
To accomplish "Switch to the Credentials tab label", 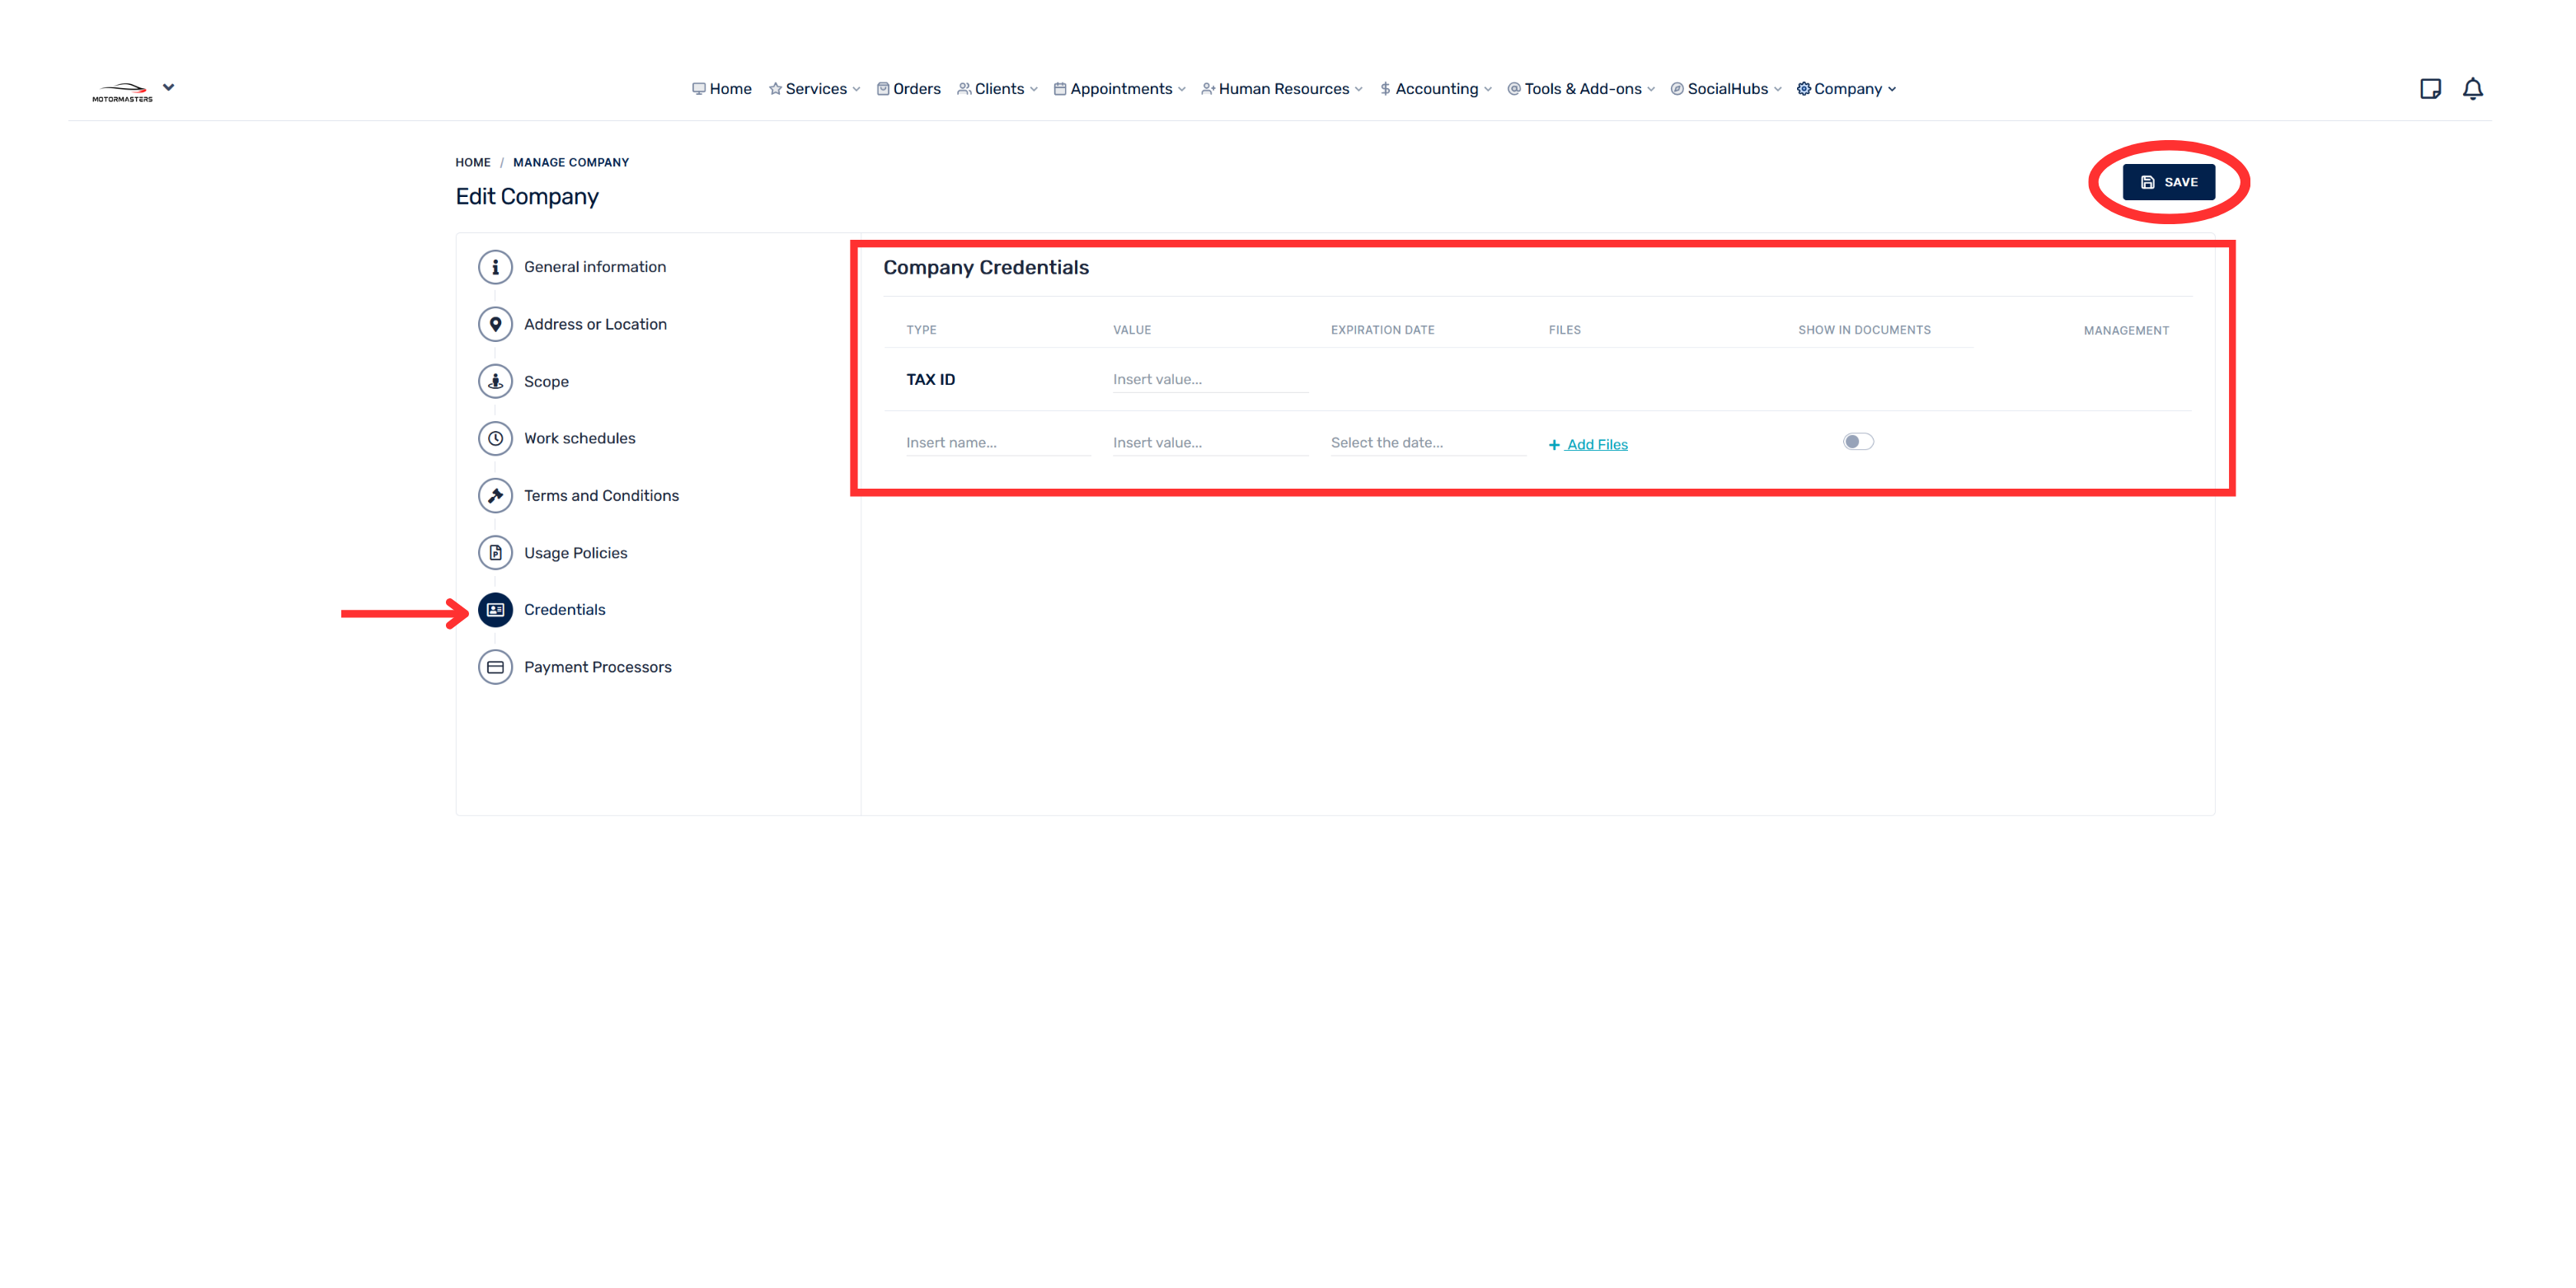I will tap(564, 609).
